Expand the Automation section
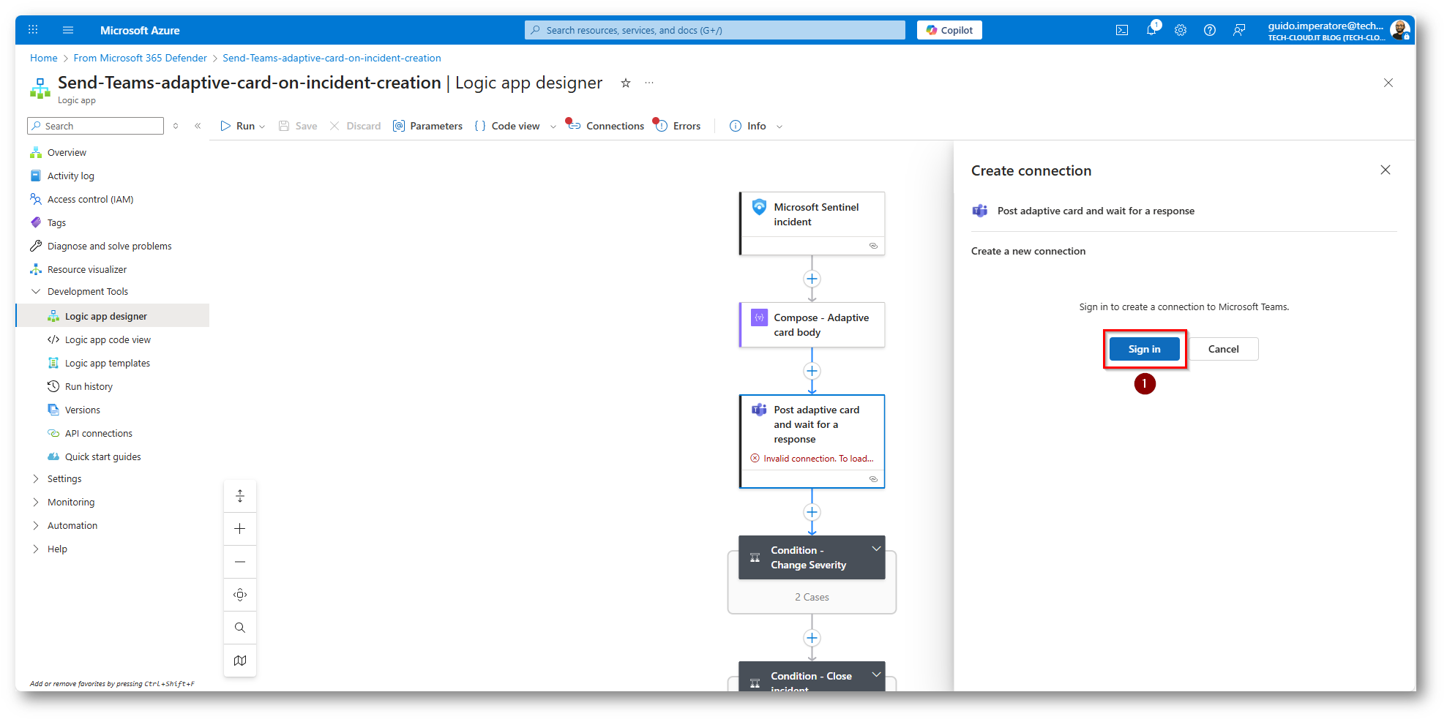The width and height of the screenshot is (1447, 722). 36,525
